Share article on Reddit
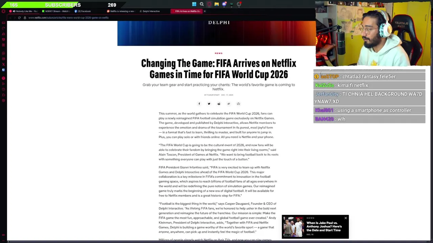Viewport: 433px width, 243px height. tap(219, 104)
